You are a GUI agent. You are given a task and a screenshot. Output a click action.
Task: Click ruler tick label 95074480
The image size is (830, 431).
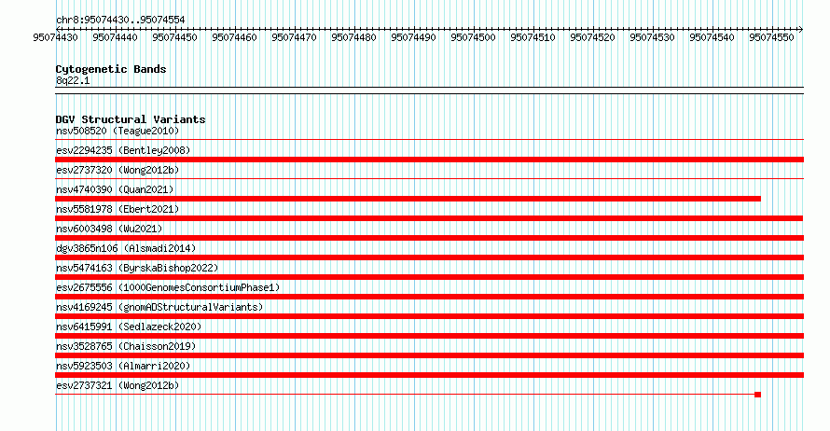pyautogui.click(x=353, y=37)
